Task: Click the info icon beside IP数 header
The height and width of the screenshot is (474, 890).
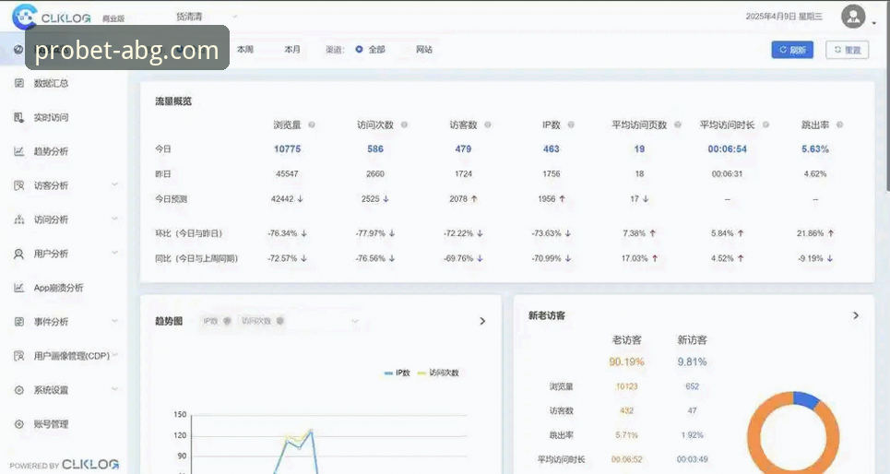Action: coord(571,124)
